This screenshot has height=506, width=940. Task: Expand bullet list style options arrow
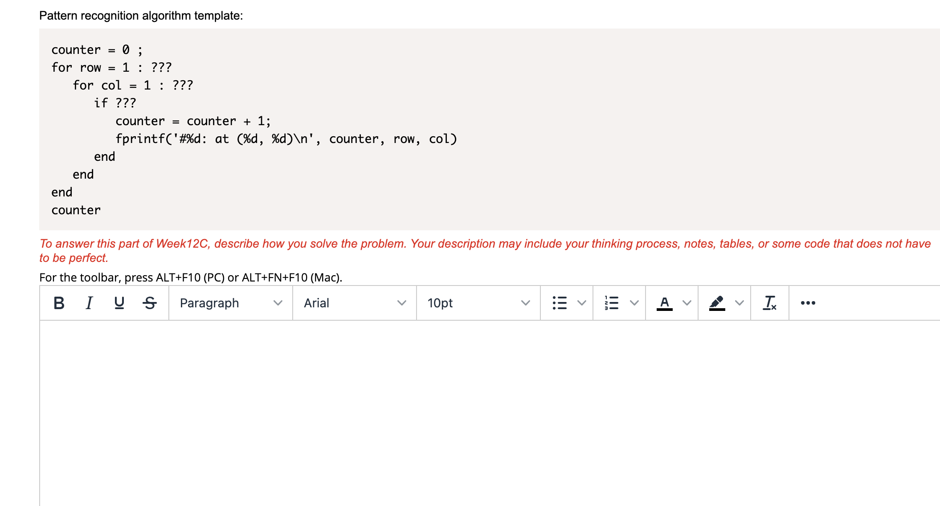pyautogui.click(x=582, y=303)
